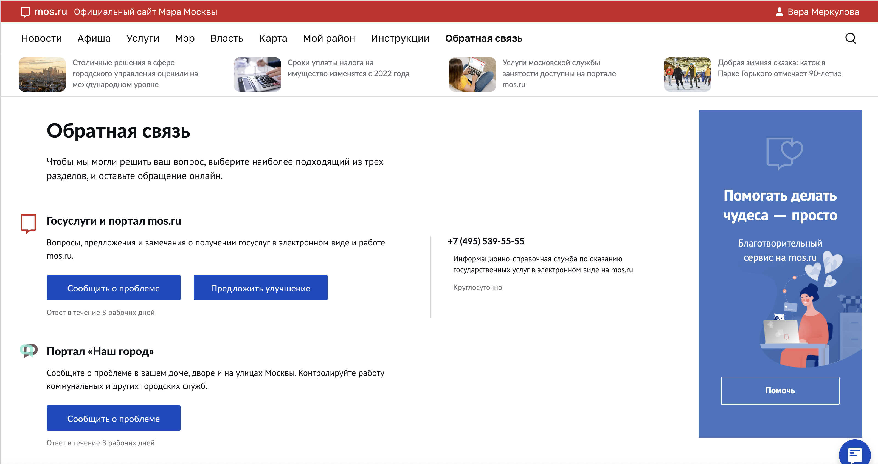This screenshot has width=878, height=464.
Task: Click the ice skating rink thumbnail
Action: (687, 74)
